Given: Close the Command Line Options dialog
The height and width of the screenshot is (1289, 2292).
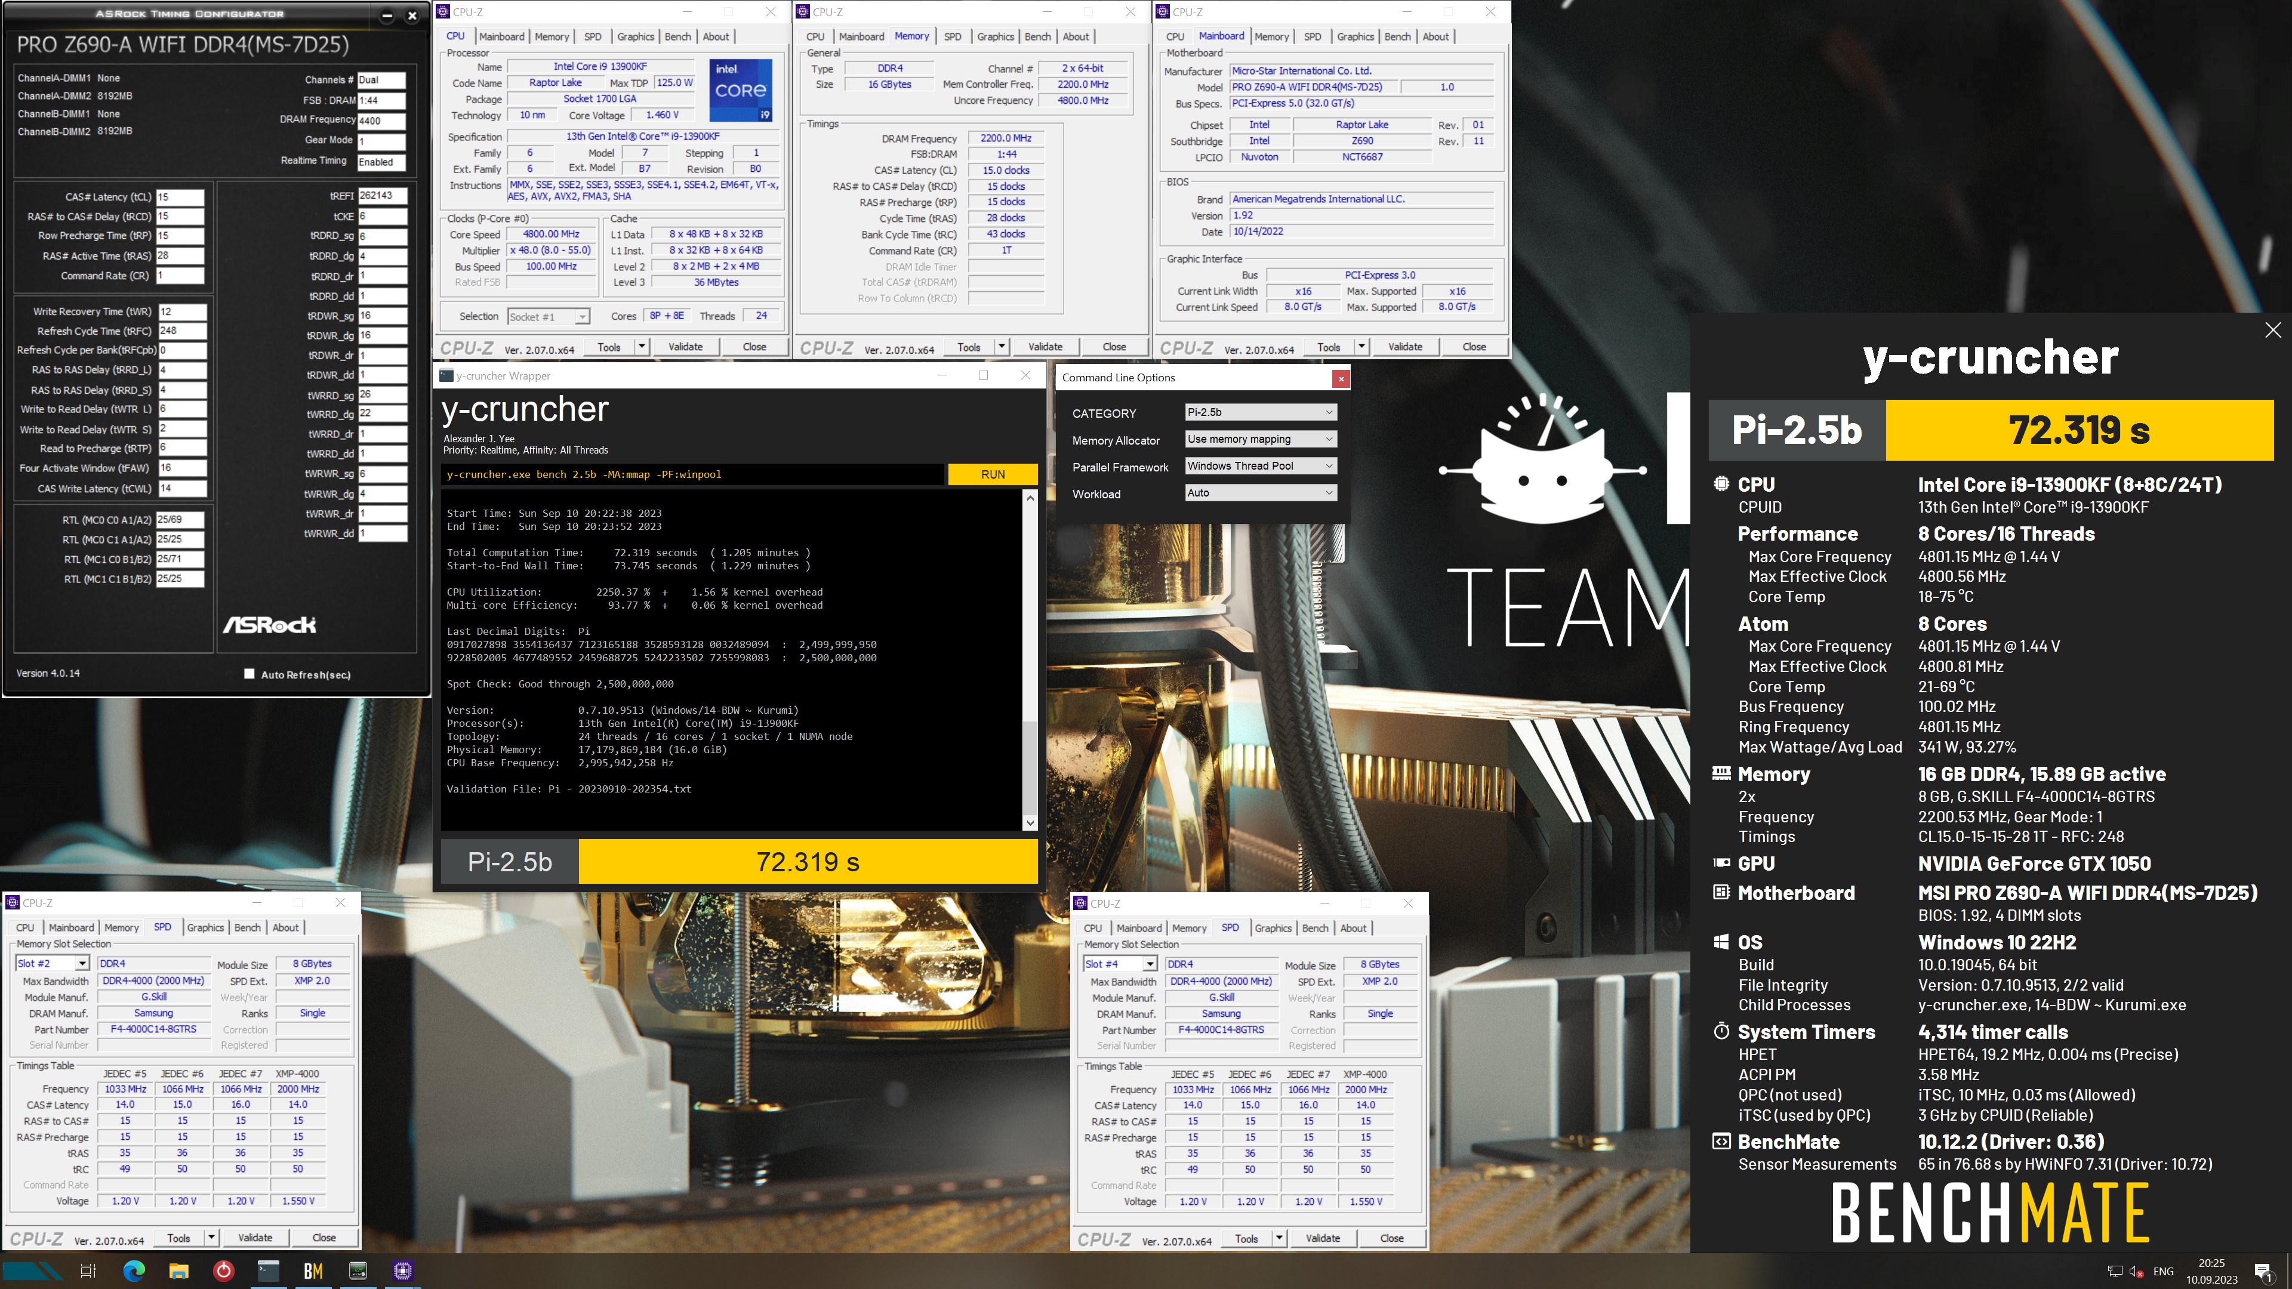Looking at the screenshot, I should pos(1341,378).
